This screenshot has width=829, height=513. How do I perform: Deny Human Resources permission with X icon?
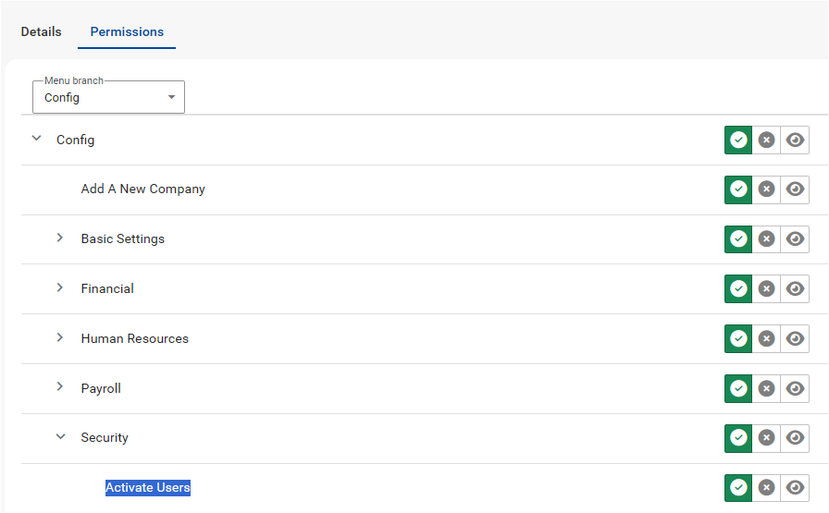point(766,338)
